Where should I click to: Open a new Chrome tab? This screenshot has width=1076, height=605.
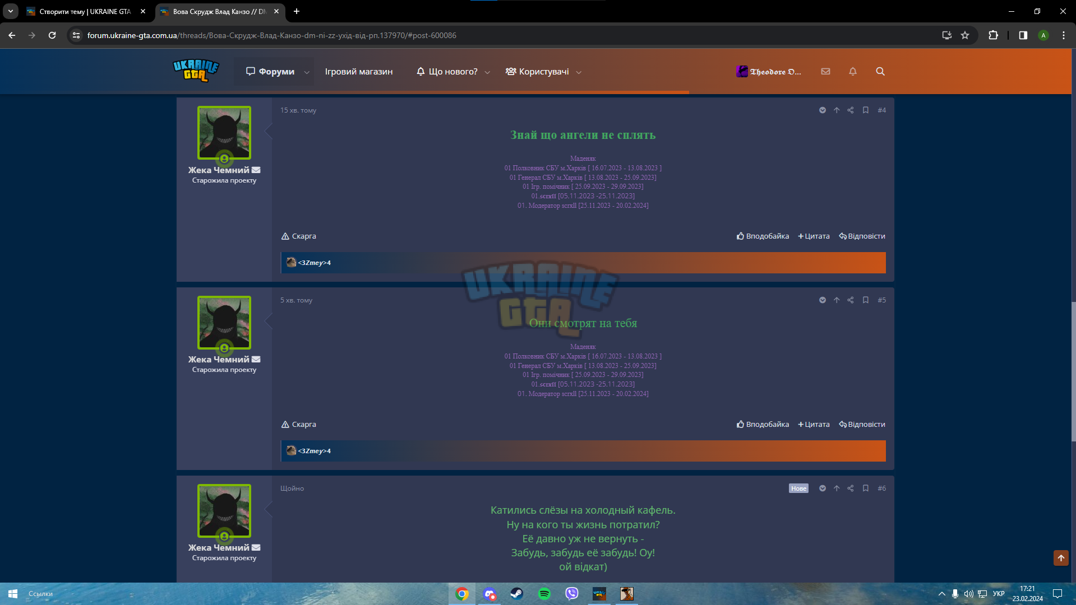(x=297, y=11)
